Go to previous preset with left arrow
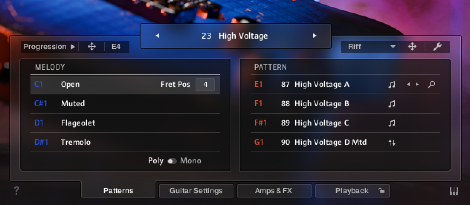Screen dimensions: 470x205 pos(157,36)
